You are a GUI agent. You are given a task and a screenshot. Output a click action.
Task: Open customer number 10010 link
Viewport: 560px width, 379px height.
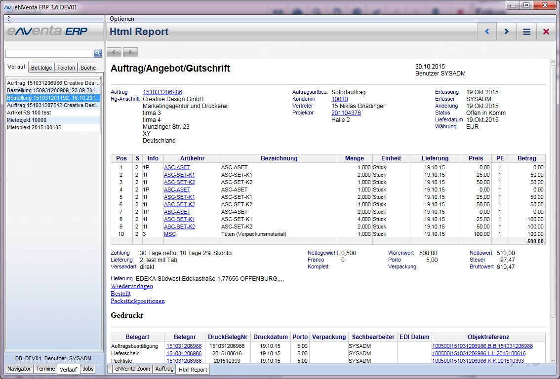click(x=339, y=99)
